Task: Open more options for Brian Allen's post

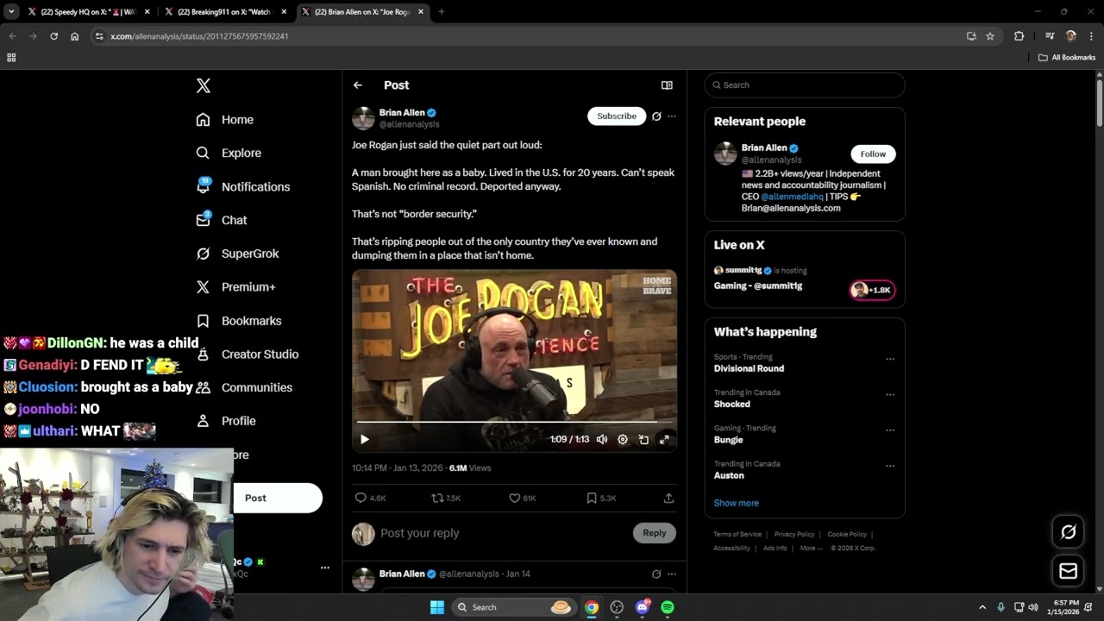Action: 672,116
